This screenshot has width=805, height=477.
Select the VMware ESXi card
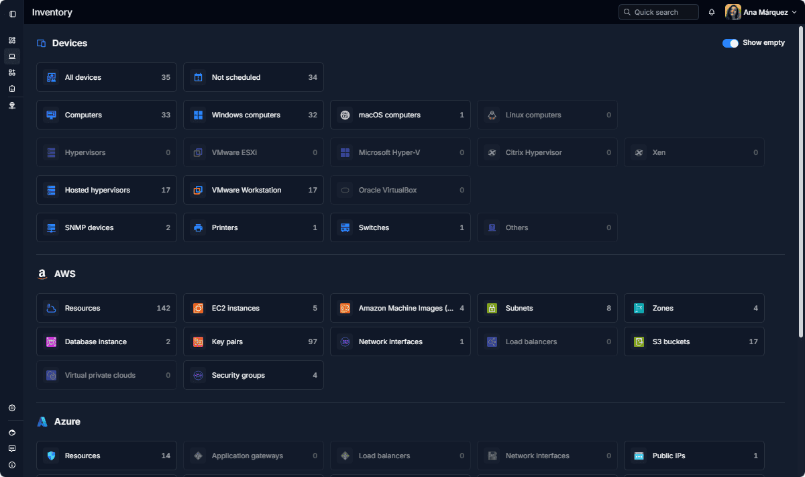[x=254, y=152]
